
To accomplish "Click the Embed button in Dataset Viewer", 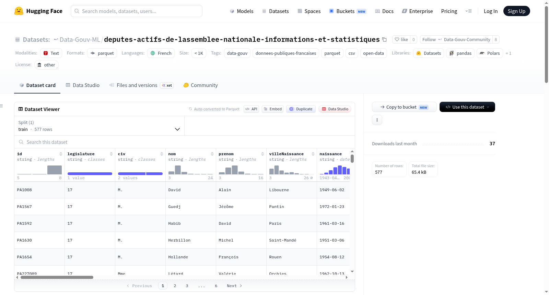I will tap(273, 109).
